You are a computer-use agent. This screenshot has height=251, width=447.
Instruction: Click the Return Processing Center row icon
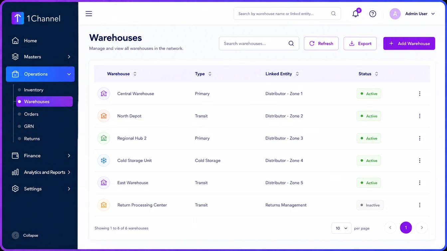104,205
